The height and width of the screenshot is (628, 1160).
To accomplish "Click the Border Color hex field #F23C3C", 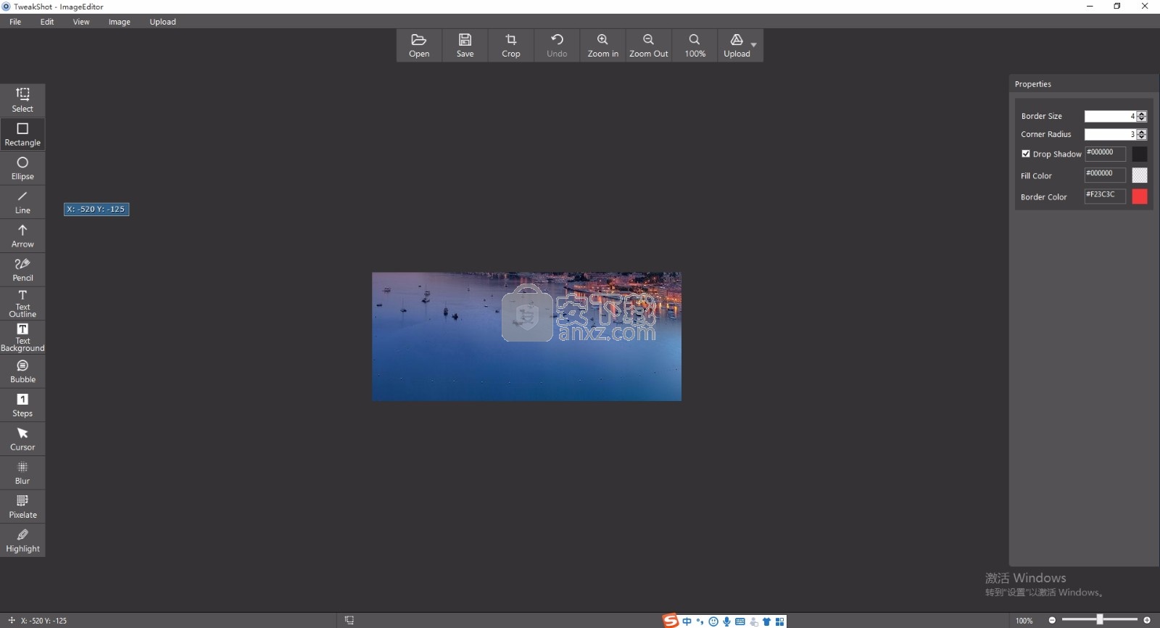I will pos(1105,195).
